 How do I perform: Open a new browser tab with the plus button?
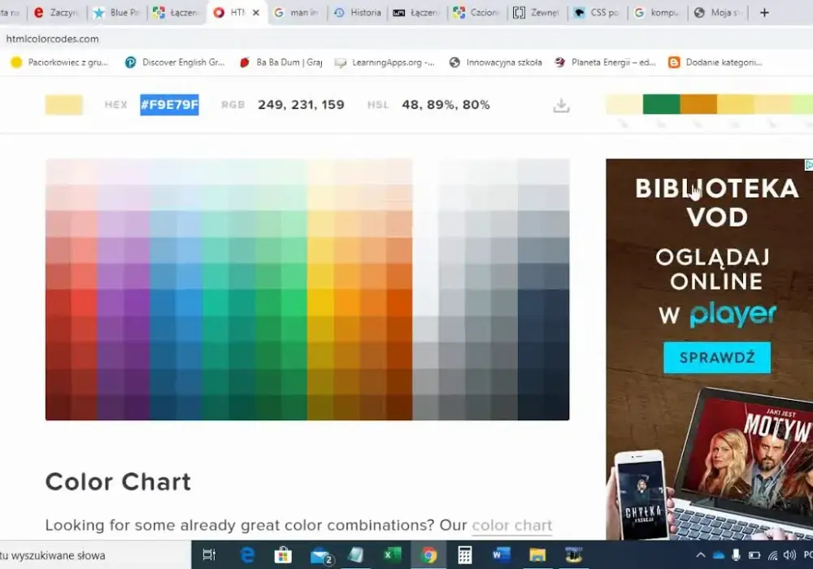764,12
